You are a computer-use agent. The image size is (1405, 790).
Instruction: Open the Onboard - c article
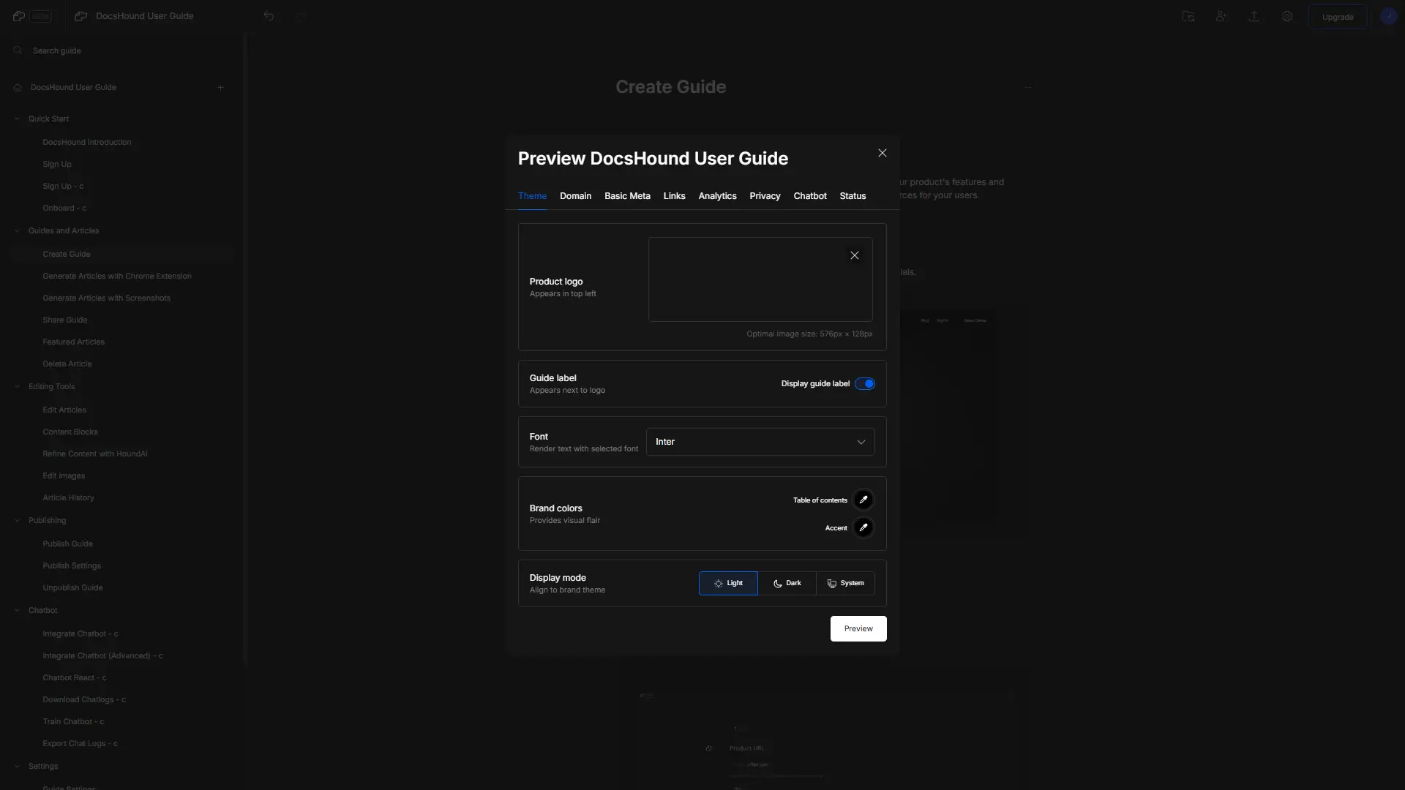tap(64, 208)
